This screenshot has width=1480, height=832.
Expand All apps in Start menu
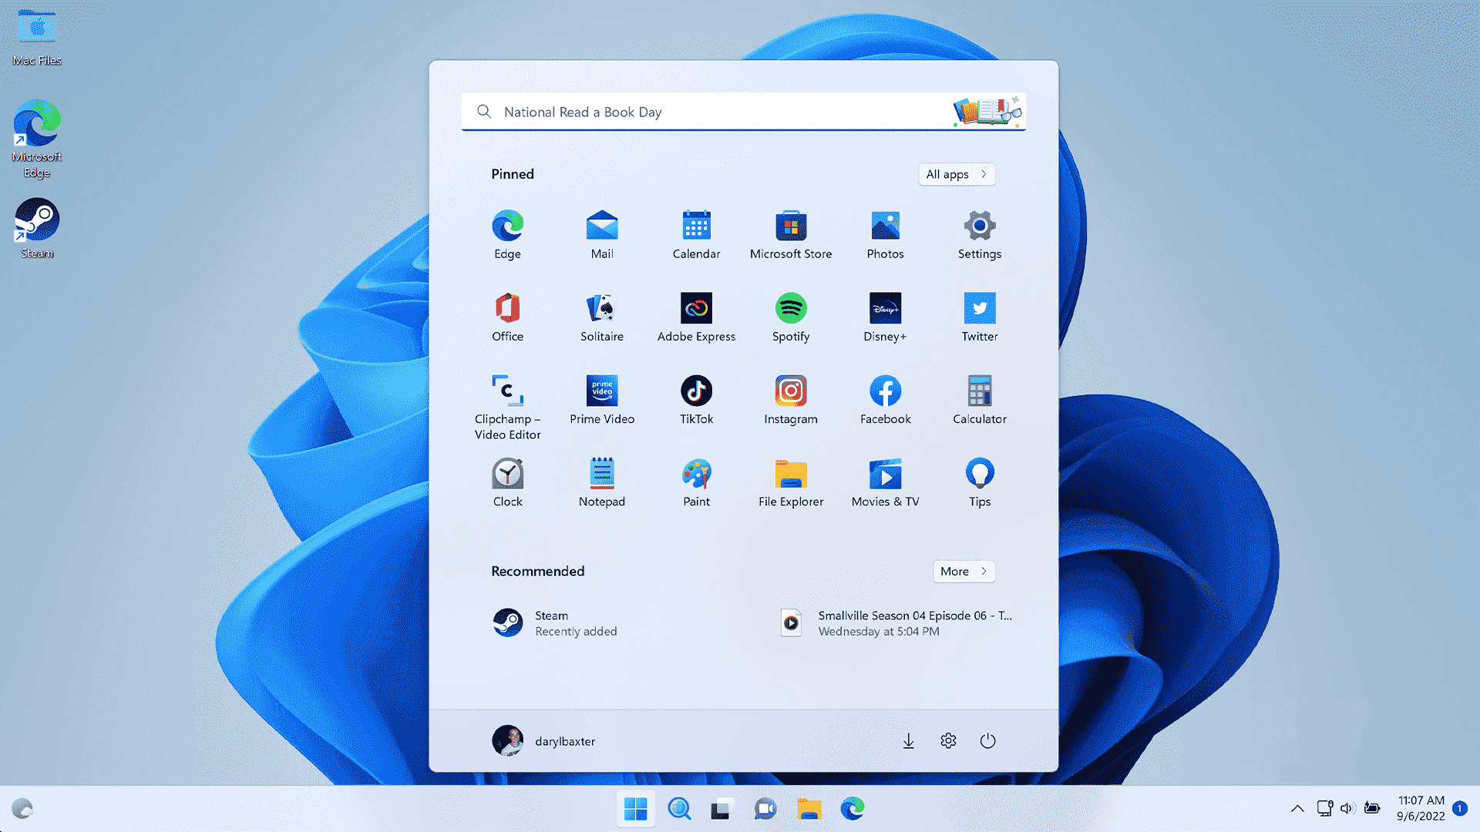[x=954, y=173]
